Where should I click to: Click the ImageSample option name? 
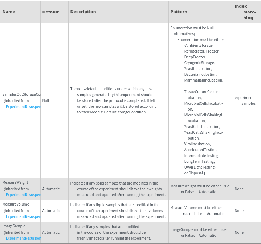tap(14, 226)
